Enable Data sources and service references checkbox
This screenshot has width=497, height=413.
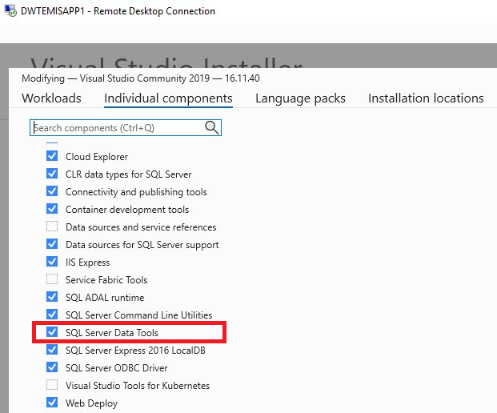(52, 227)
